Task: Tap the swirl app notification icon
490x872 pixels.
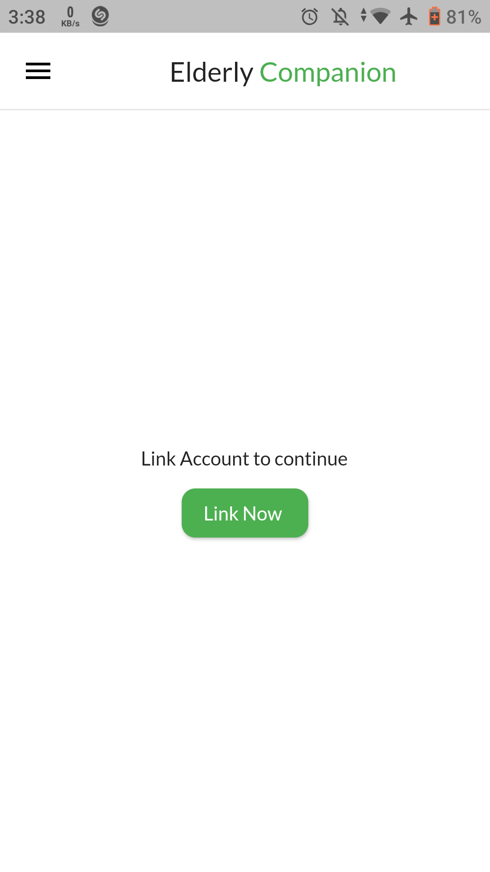Action: pos(100,16)
